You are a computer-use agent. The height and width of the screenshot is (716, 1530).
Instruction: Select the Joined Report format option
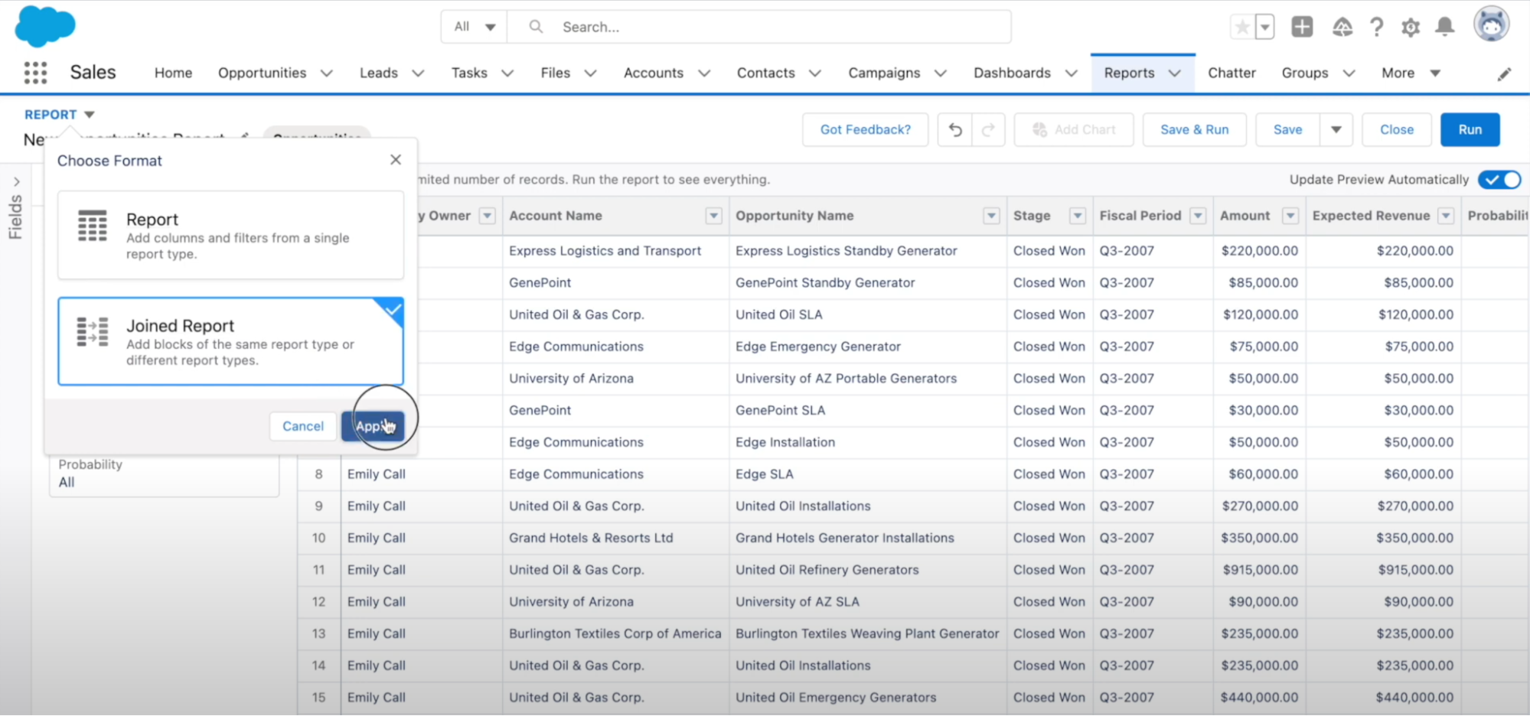point(230,341)
